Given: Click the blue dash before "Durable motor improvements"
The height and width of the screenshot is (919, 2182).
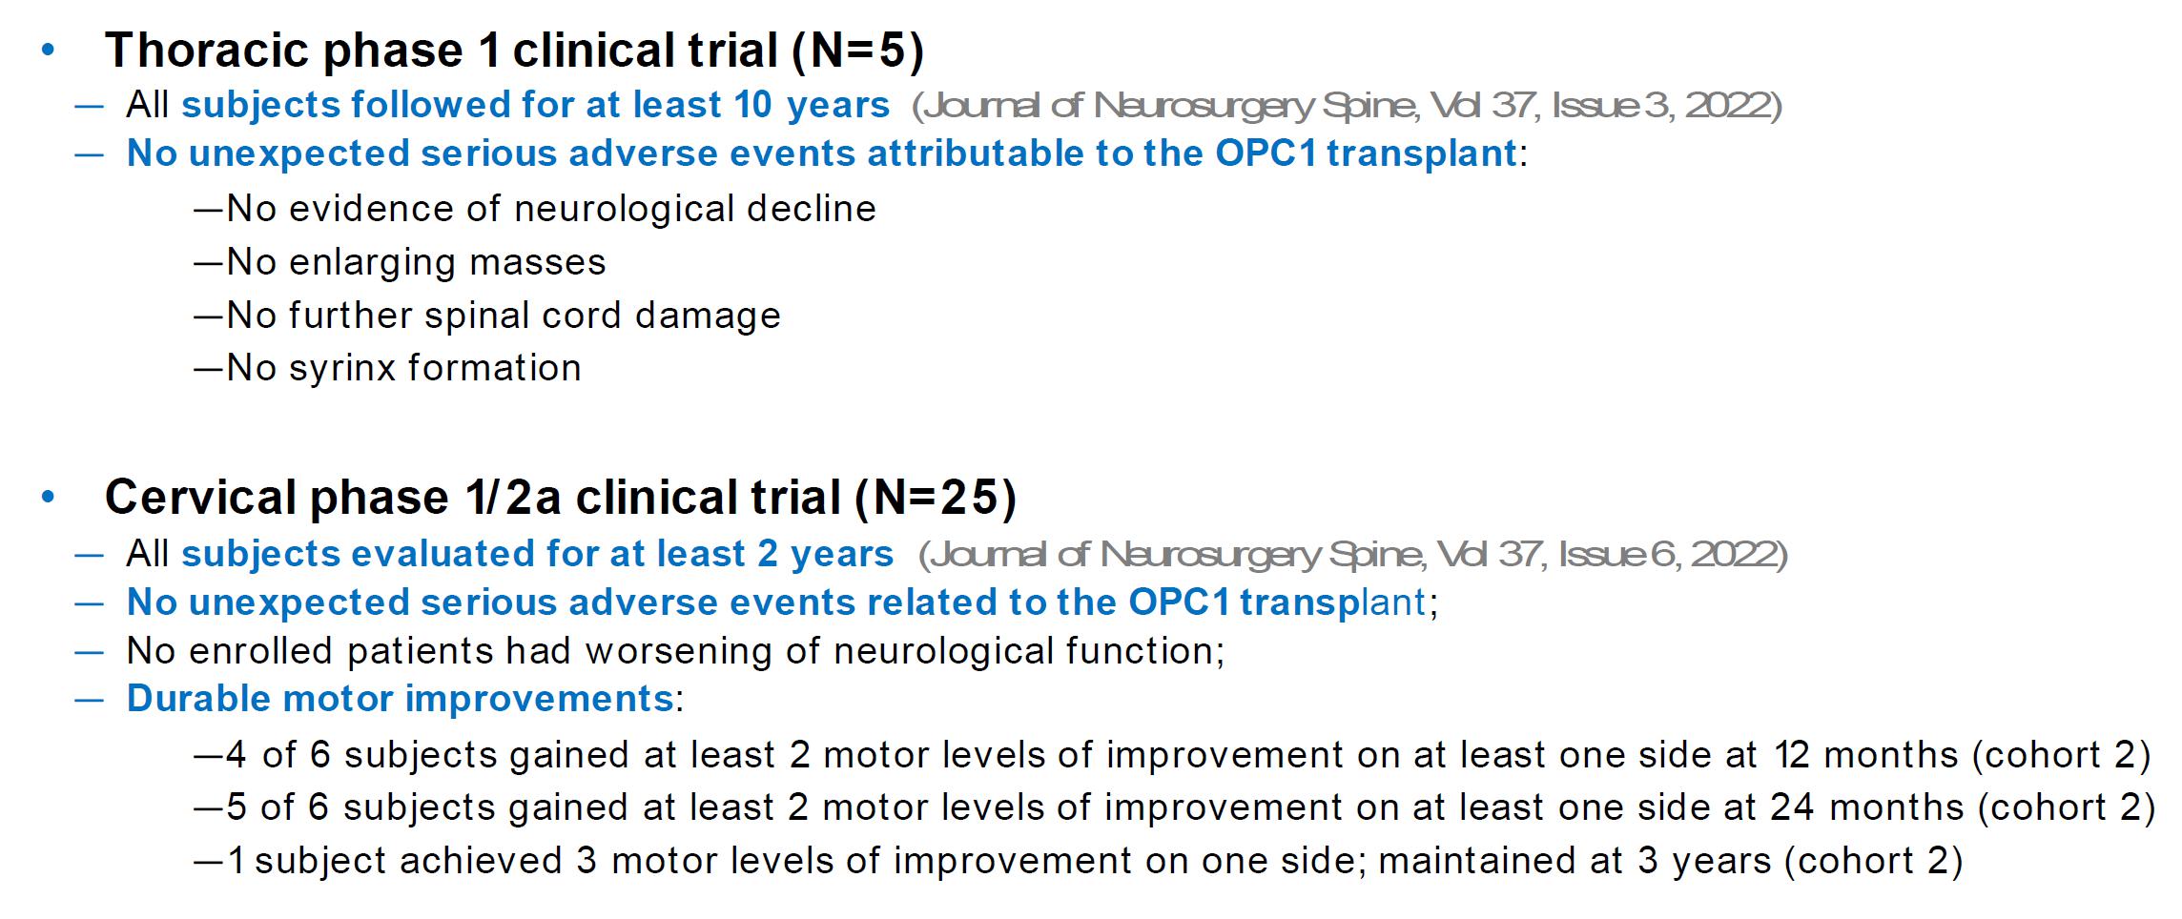Looking at the screenshot, I should [x=89, y=700].
